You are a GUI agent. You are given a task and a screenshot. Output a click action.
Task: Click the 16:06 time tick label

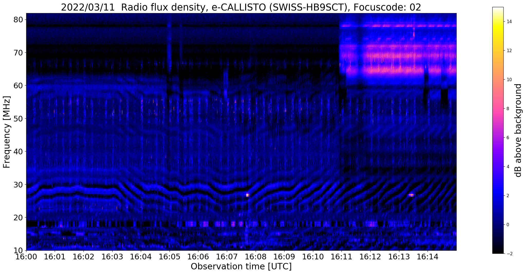coord(198,257)
